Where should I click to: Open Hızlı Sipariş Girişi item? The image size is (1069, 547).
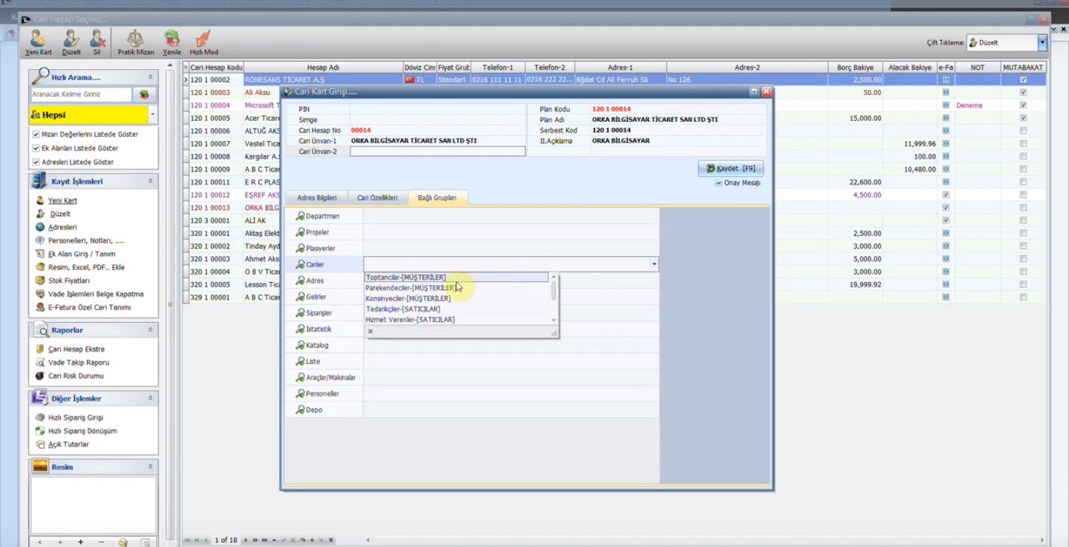(x=75, y=417)
